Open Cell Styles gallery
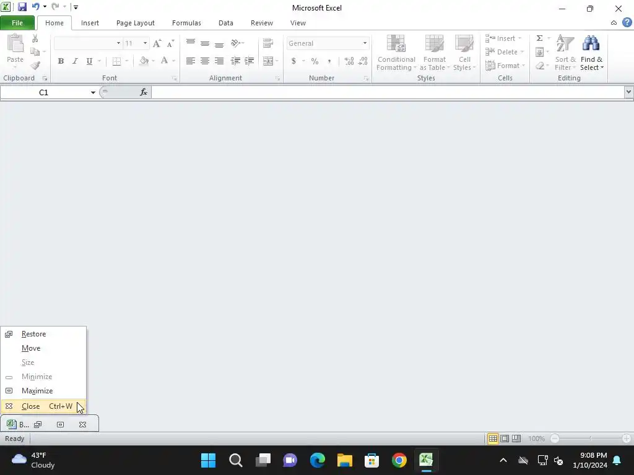This screenshot has width=634, height=475. click(464, 53)
